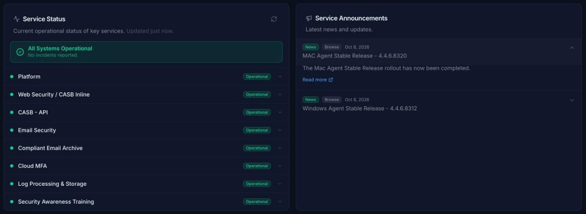Click the Service Announcements megaphone icon
Image resolution: width=586 pixels, height=214 pixels.
point(309,18)
